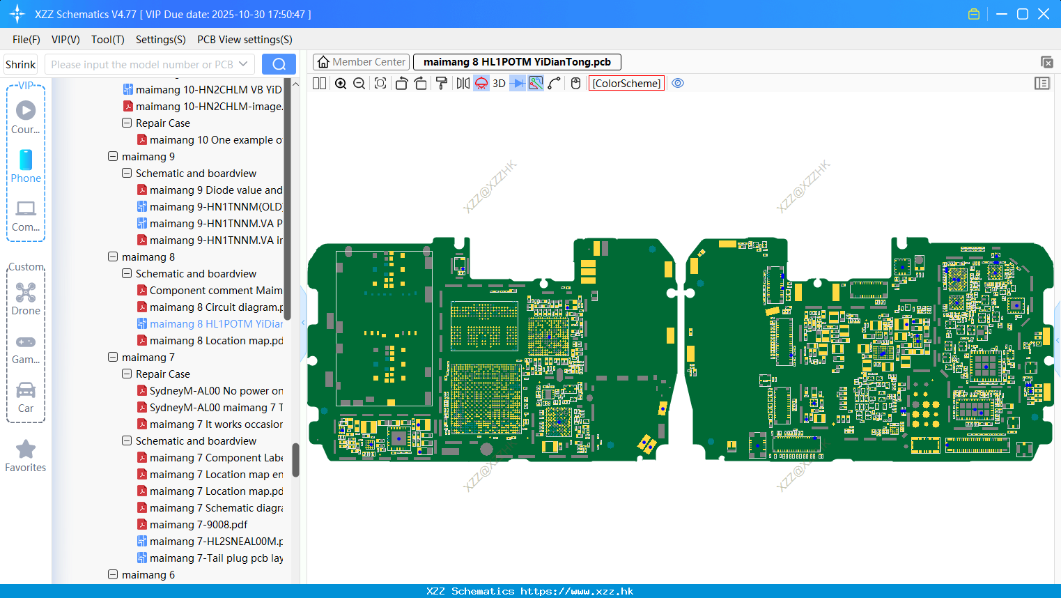Open the Member Center tab
The image size is (1061, 598).
[361, 62]
